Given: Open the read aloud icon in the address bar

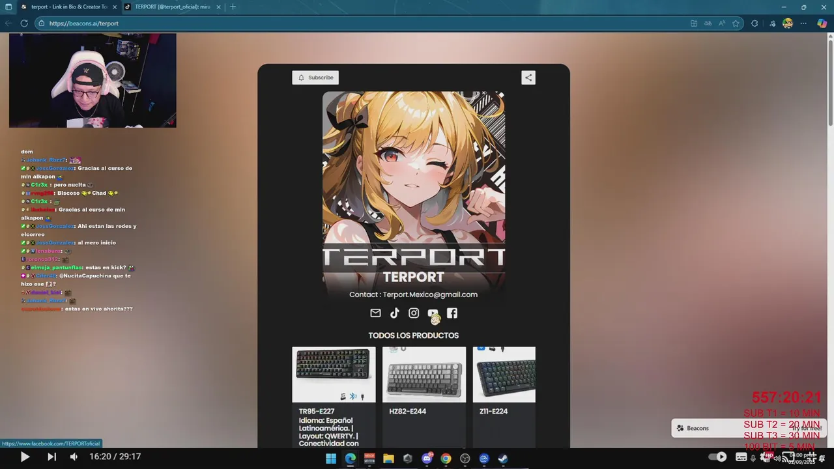Looking at the screenshot, I should (x=722, y=23).
